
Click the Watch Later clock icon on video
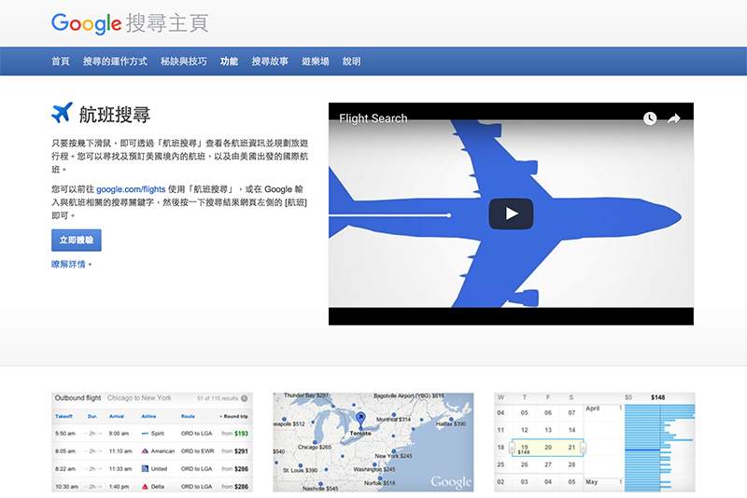click(650, 118)
